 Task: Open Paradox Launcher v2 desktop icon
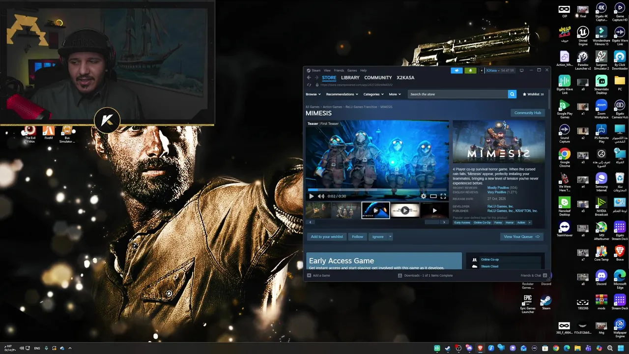pos(583,60)
